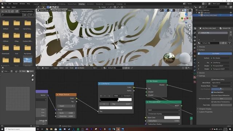Open the Object Data properties tab icon
Screen dimensions: 233x131
pyautogui.click(x=195, y=74)
